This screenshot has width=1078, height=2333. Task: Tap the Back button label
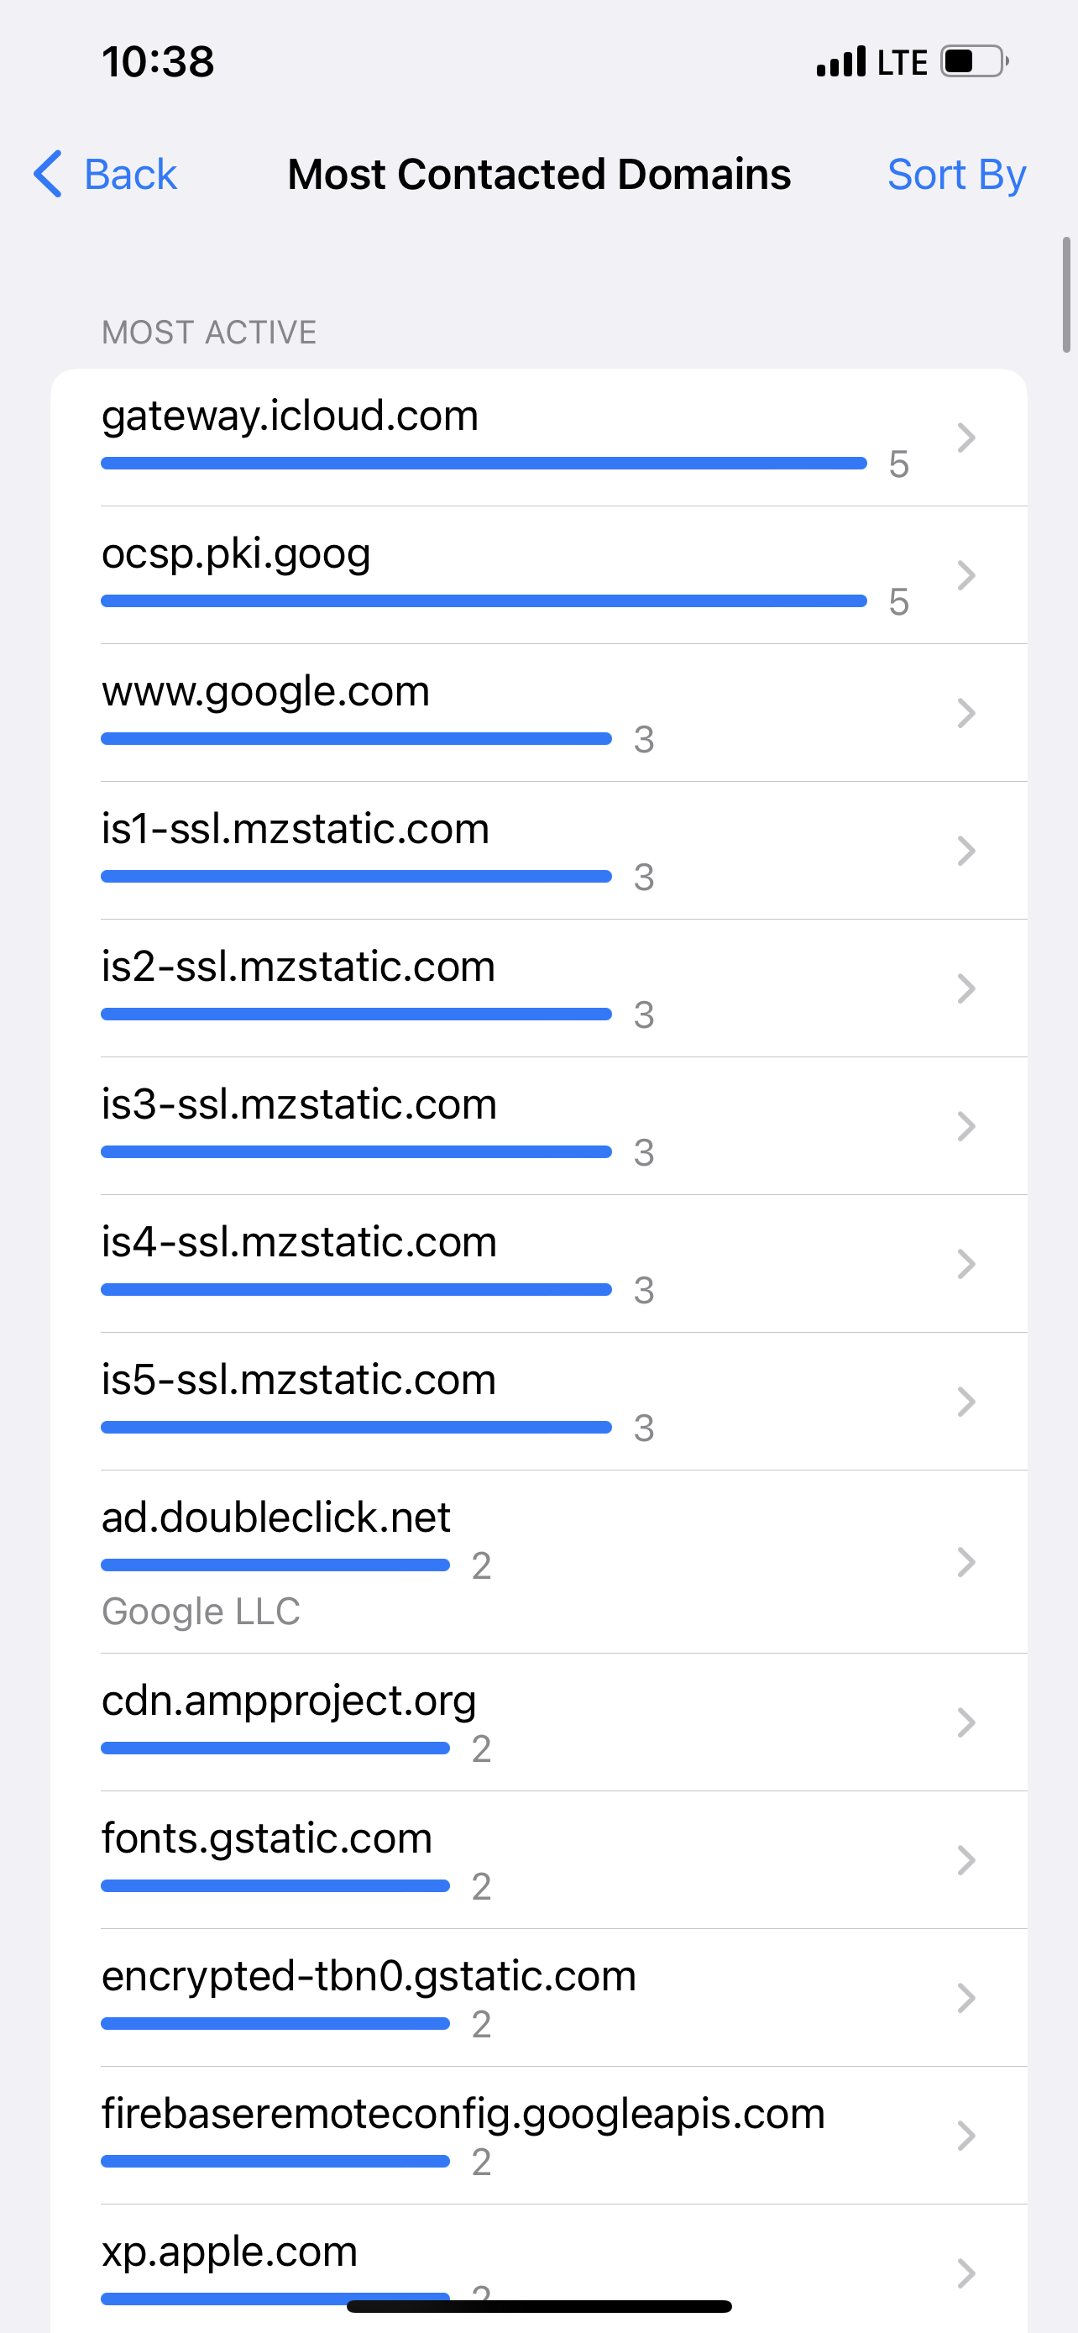130,174
